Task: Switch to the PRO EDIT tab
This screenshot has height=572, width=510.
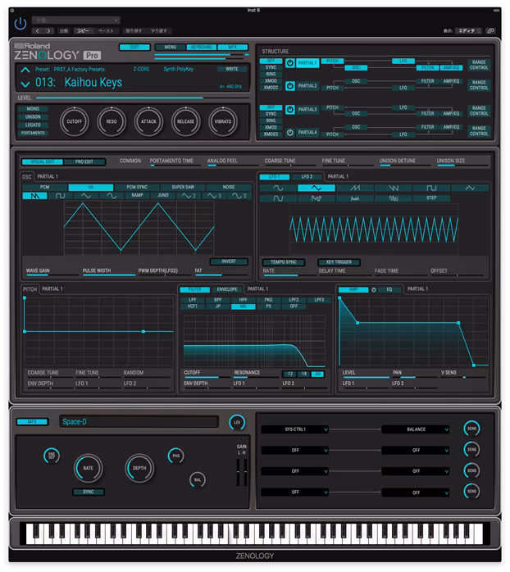Action: 84,161
